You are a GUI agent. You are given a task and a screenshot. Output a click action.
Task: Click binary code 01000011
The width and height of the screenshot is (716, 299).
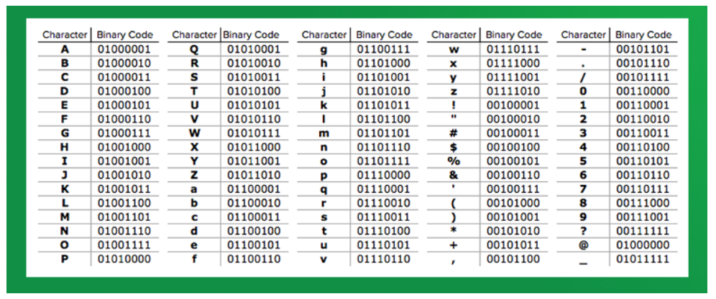click(x=124, y=77)
